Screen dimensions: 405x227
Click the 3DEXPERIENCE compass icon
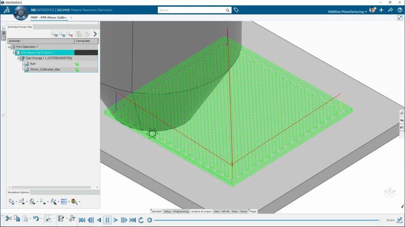click(x=21, y=13)
